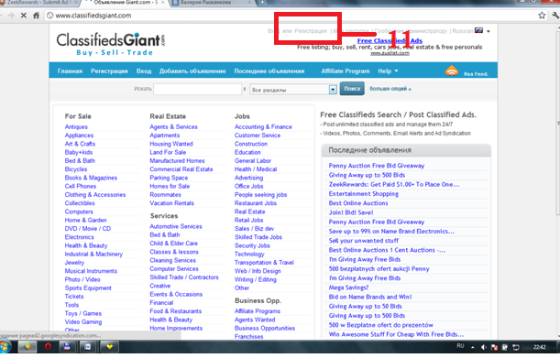Click the orange RSS feed icon

pos(452,71)
